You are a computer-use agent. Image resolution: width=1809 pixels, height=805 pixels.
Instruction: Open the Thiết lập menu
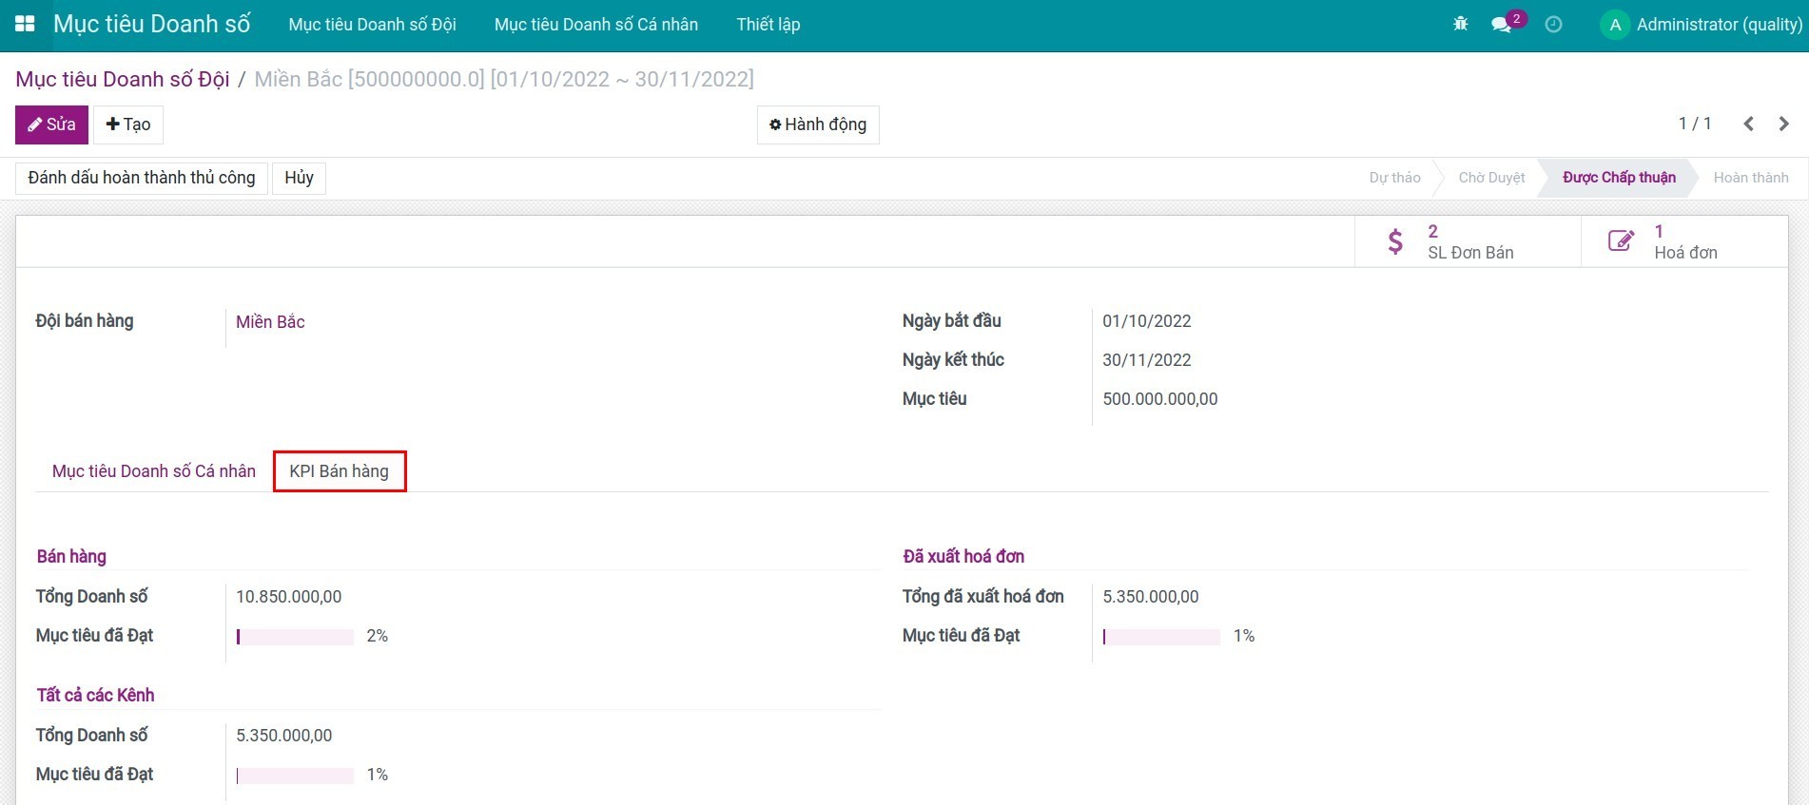[768, 25]
